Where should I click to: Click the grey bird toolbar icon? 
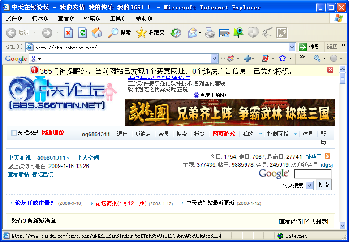click(x=267, y=33)
